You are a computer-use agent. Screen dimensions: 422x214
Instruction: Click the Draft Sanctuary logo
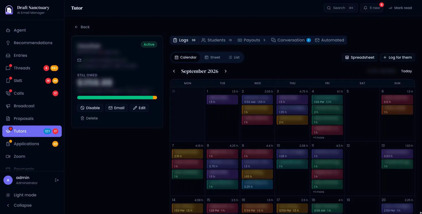click(x=9, y=10)
